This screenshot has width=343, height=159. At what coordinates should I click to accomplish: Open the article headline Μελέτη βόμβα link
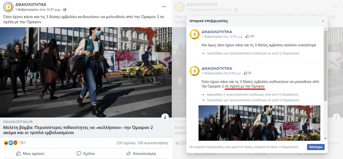click(x=78, y=130)
